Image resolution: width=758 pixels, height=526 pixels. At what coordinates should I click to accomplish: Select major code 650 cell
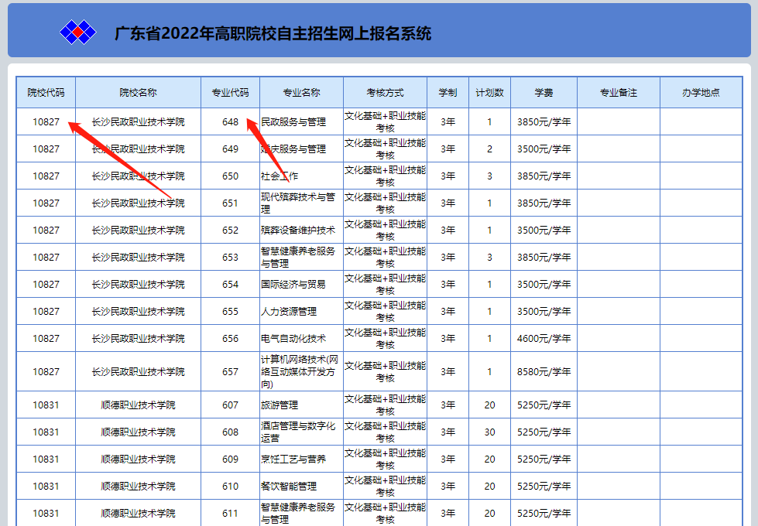[x=230, y=176]
